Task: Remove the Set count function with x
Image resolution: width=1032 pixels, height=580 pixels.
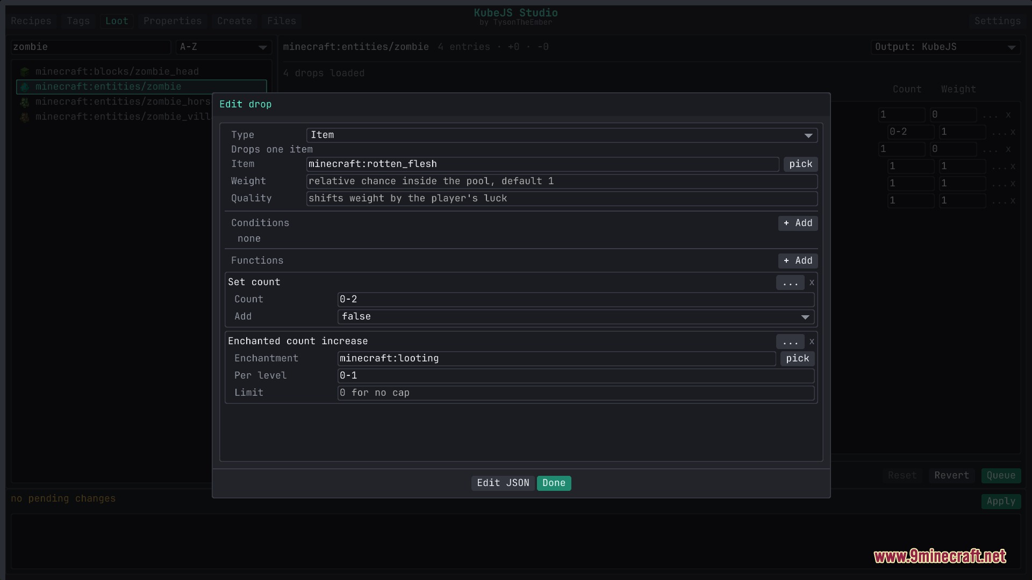Action: coord(812,282)
